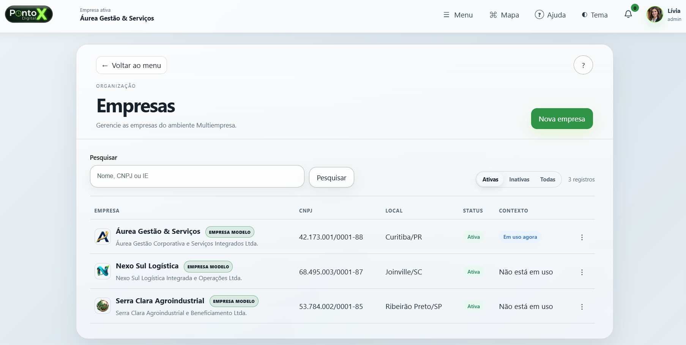Click the EMPRESA column header

(x=107, y=211)
